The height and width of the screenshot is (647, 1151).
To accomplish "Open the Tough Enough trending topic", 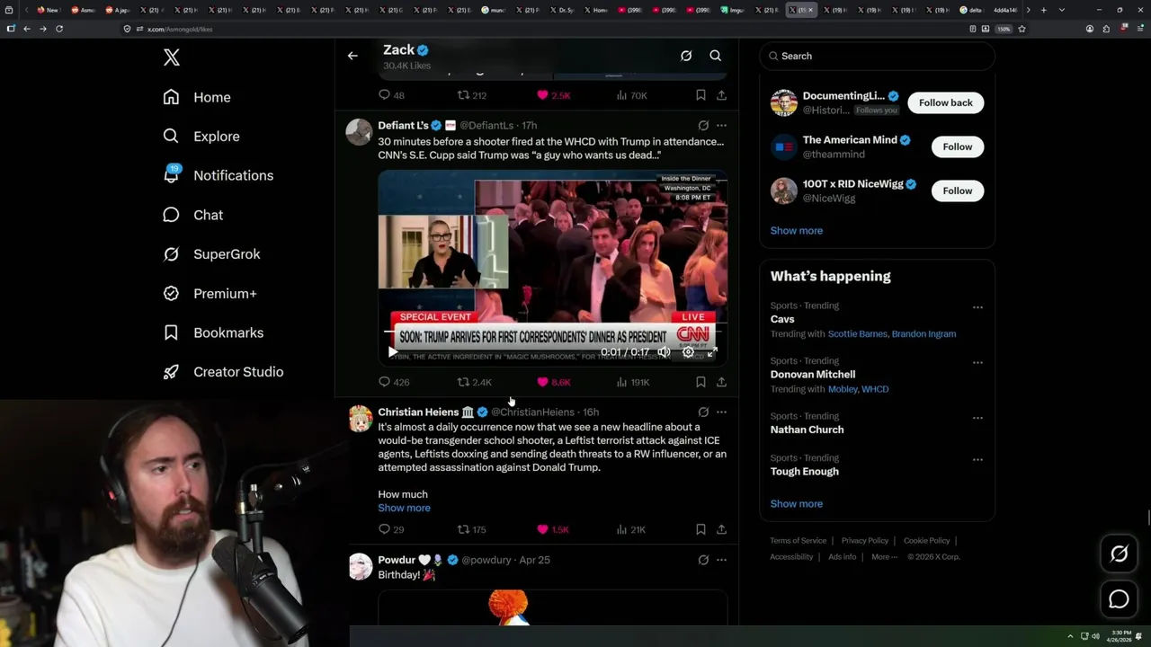I will tap(805, 472).
